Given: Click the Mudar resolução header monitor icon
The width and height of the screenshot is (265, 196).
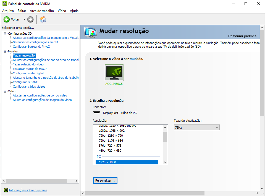Looking at the screenshot, I should (90, 32).
